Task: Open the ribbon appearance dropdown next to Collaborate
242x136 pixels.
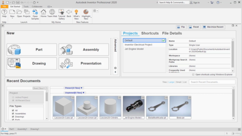Action: click(x=50, y=7)
